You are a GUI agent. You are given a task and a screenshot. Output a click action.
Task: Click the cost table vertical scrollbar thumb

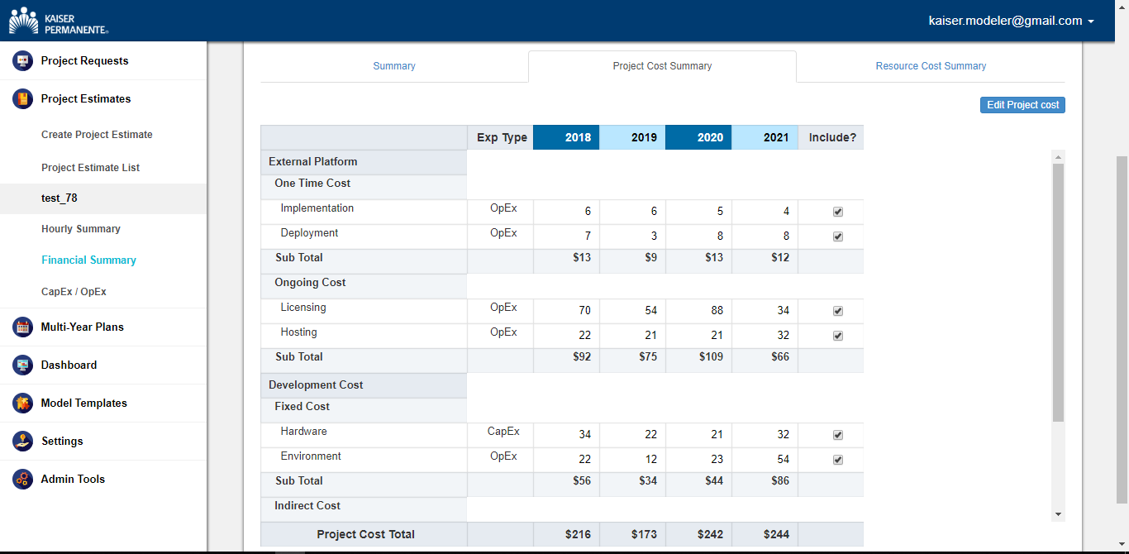(1058, 289)
